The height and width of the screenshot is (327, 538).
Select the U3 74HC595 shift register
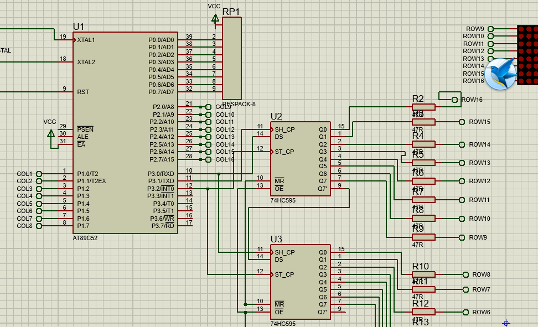(x=300, y=282)
